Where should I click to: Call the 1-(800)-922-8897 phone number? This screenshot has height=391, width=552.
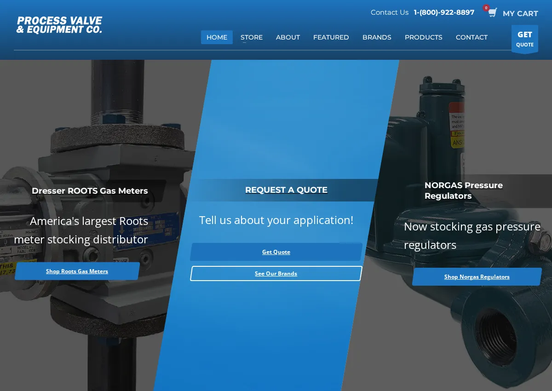point(444,12)
